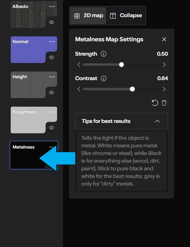Image resolution: width=190 pixels, height=247 pixels.
Task: Click the Contrast info icon
Action: tap(104, 78)
